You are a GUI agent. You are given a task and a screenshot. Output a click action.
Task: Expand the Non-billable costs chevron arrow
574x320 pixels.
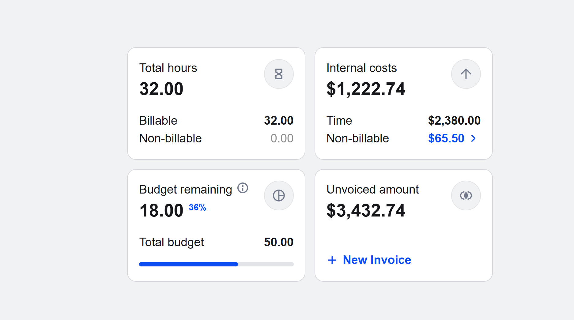pyautogui.click(x=474, y=138)
